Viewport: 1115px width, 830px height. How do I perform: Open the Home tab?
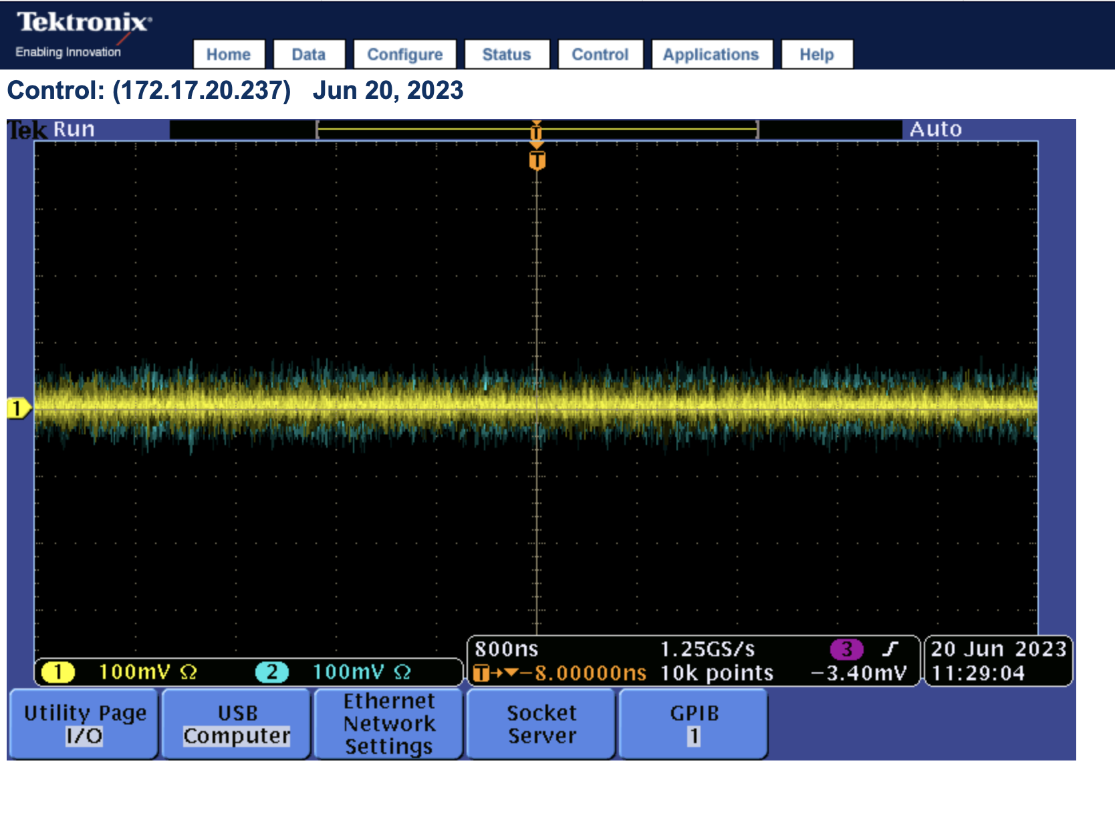pyautogui.click(x=229, y=54)
